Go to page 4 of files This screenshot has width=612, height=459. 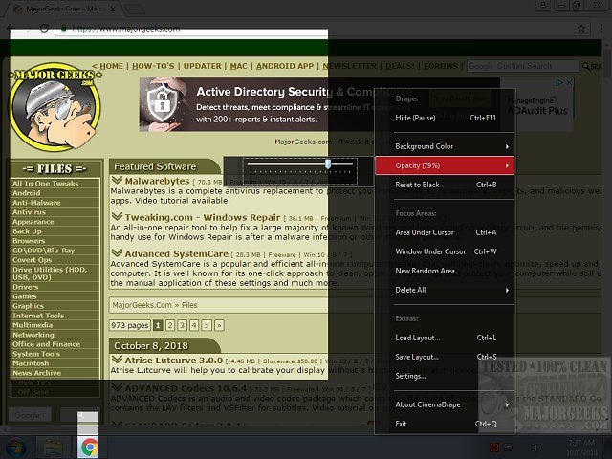[194, 325]
